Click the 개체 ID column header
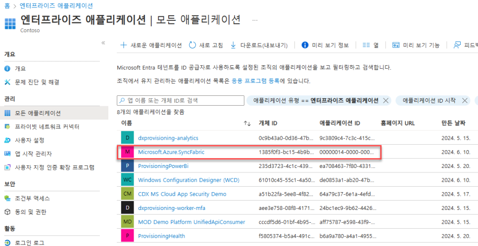Viewport: 478px width, 246px height. 268,123
